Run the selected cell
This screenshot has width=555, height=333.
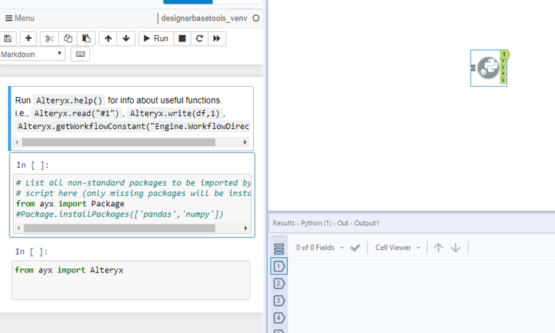156,39
